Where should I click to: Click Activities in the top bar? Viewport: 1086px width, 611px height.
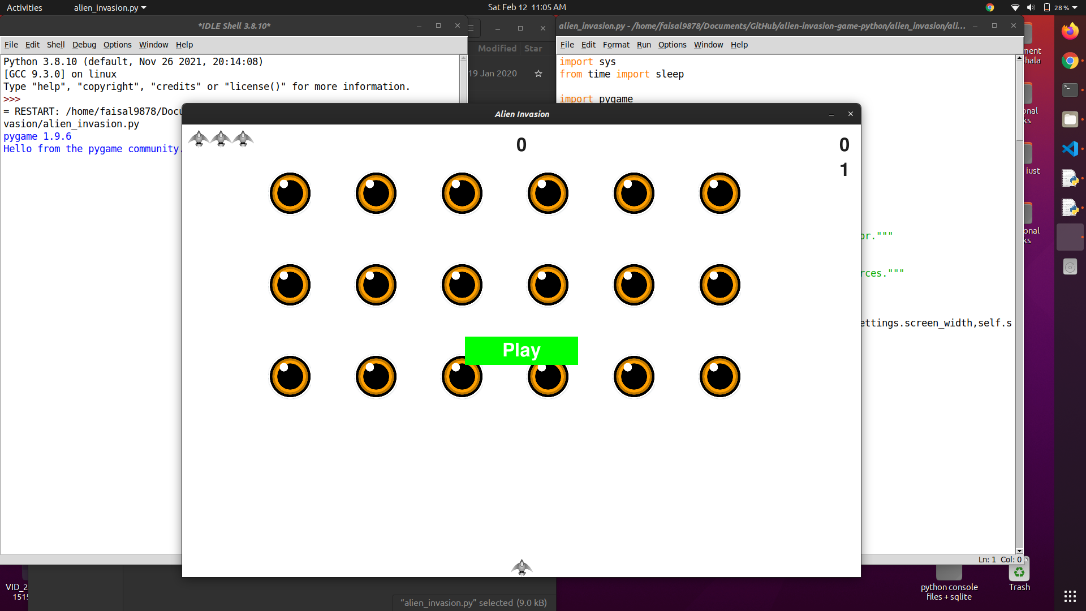24,7
